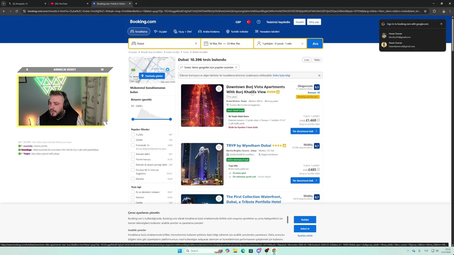Open Tesisinizi kaydedin link
Image resolution: width=454 pixels, height=255 pixels.
(278, 22)
